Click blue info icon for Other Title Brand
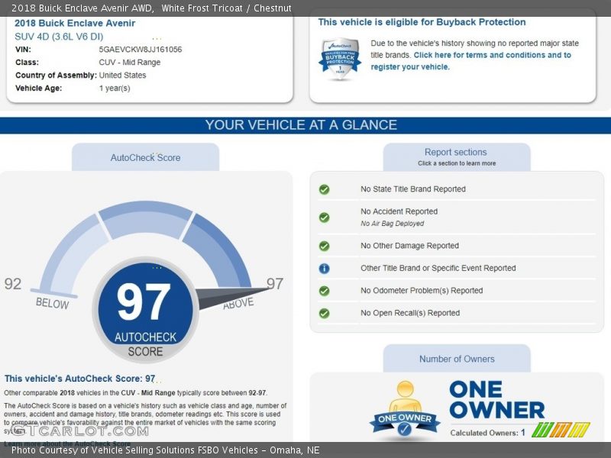Image resolution: width=611 pixels, height=458 pixels. 324,269
